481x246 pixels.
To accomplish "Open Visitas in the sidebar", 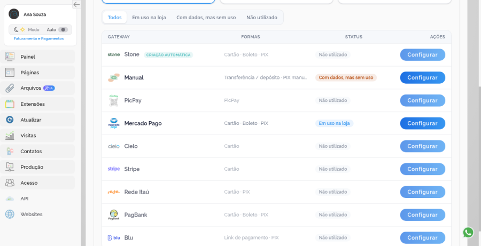I will (x=37, y=136).
